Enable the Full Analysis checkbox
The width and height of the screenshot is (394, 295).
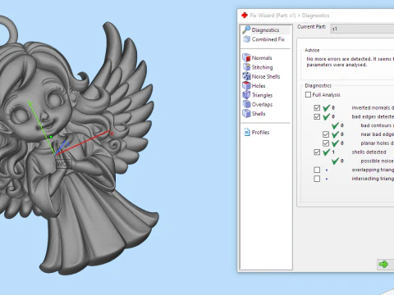point(308,95)
